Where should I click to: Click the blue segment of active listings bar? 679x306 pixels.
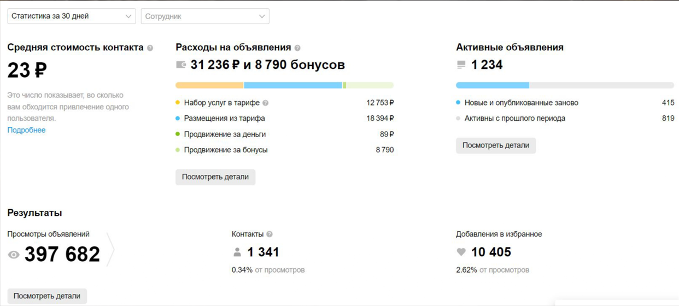click(493, 85)
